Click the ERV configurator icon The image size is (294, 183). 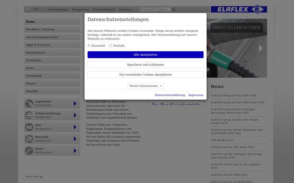pos(29,127)
